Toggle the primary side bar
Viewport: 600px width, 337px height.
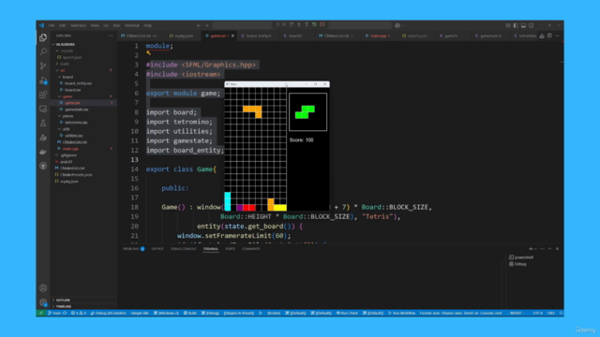516,25
